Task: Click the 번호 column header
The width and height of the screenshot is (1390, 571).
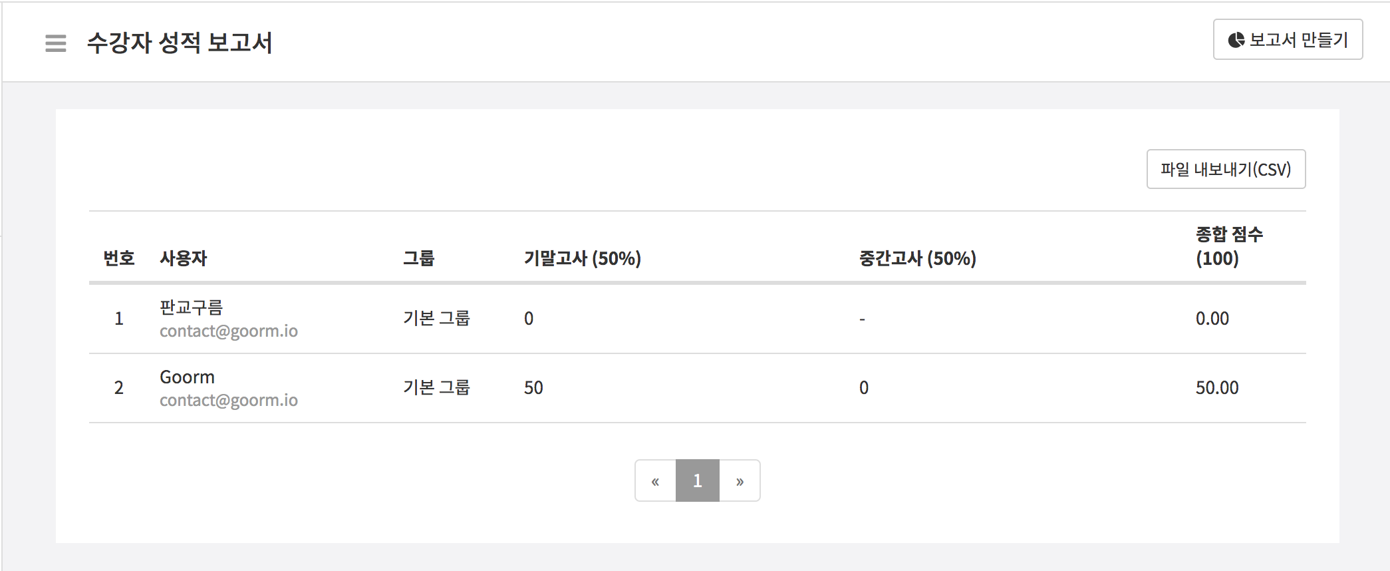Action: pyautogui.click(x=119, y=258)
